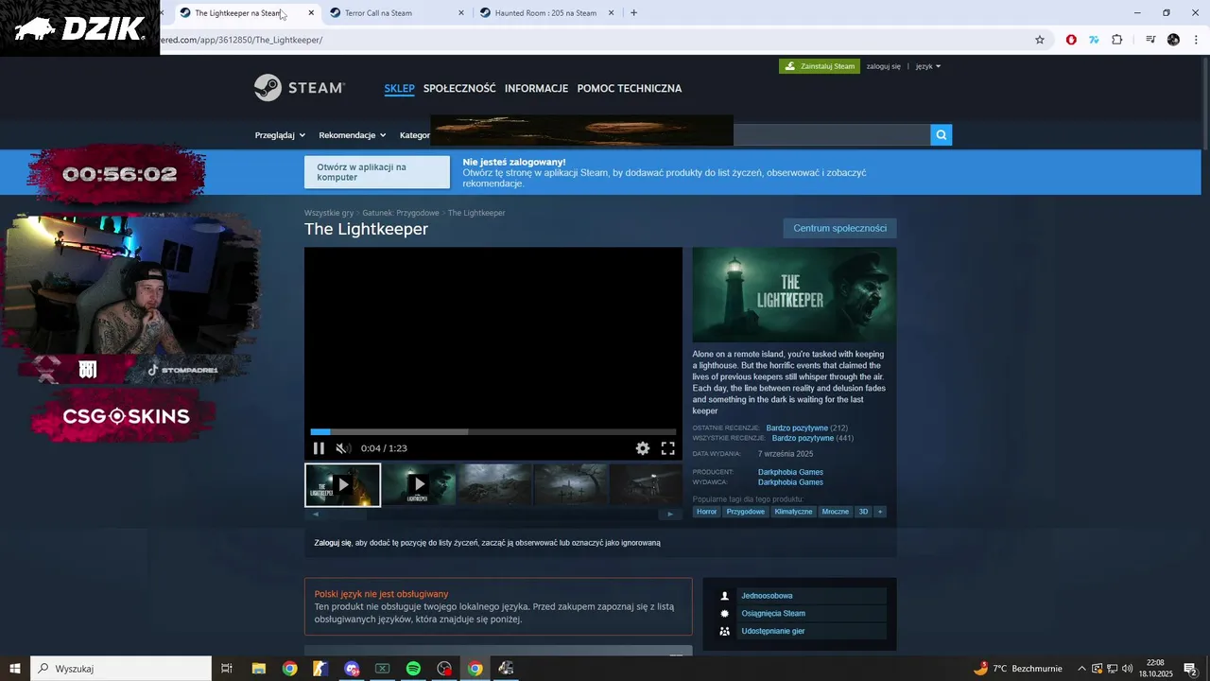
Task: Expand Rekomendacje dropdown
Action: coord(353,135)
